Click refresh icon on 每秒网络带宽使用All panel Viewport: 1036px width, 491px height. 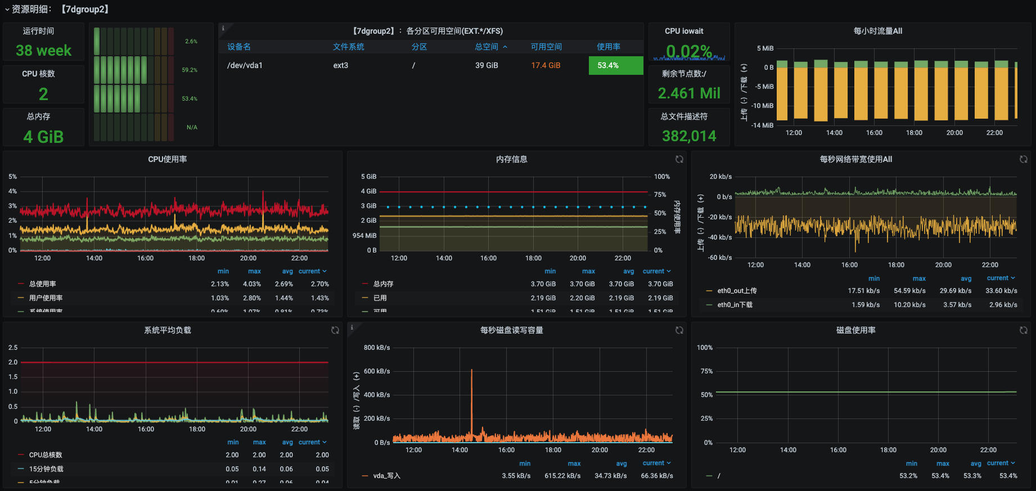coord(1024,159)
